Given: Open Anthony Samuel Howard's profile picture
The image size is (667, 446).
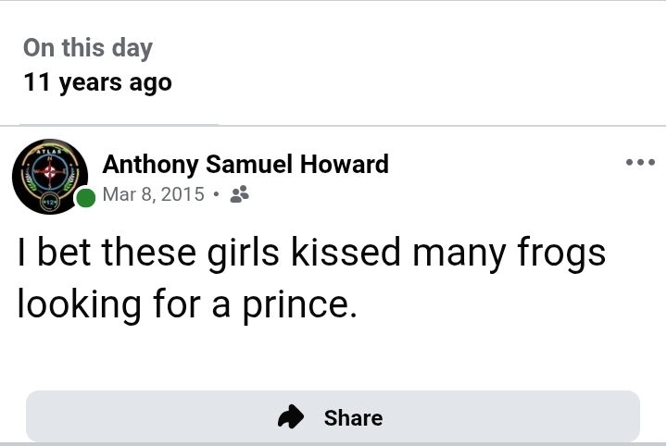Looking at the screenshot, I should (x=50, y=178).
